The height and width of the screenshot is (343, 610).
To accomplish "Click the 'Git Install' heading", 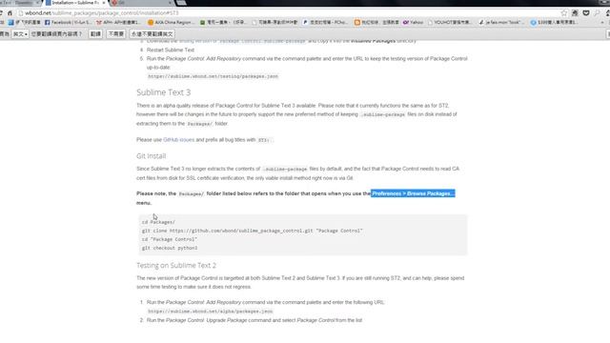I will click(x=151, y=156).
